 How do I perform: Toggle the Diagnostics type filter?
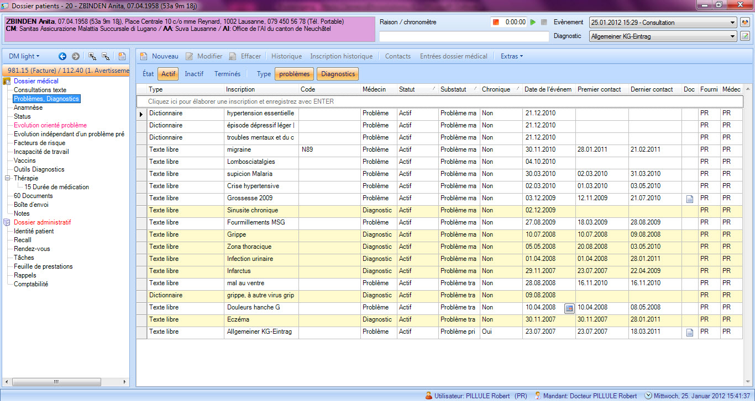[x=338, y=74]
